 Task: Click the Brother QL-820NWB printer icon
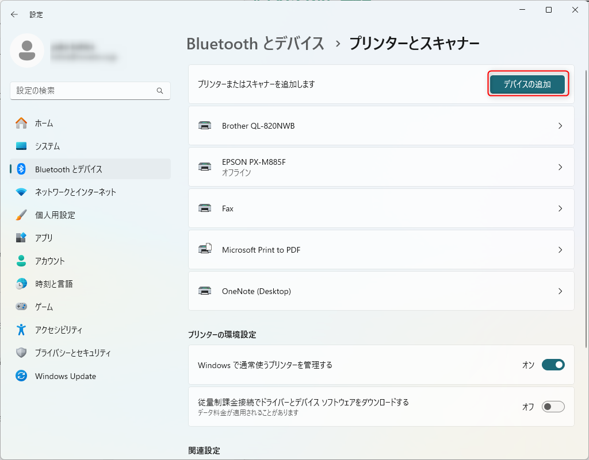[x=205, y=126]
